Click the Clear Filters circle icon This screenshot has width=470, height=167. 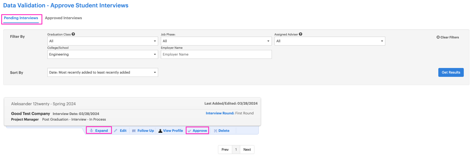(x=438, y=37)
